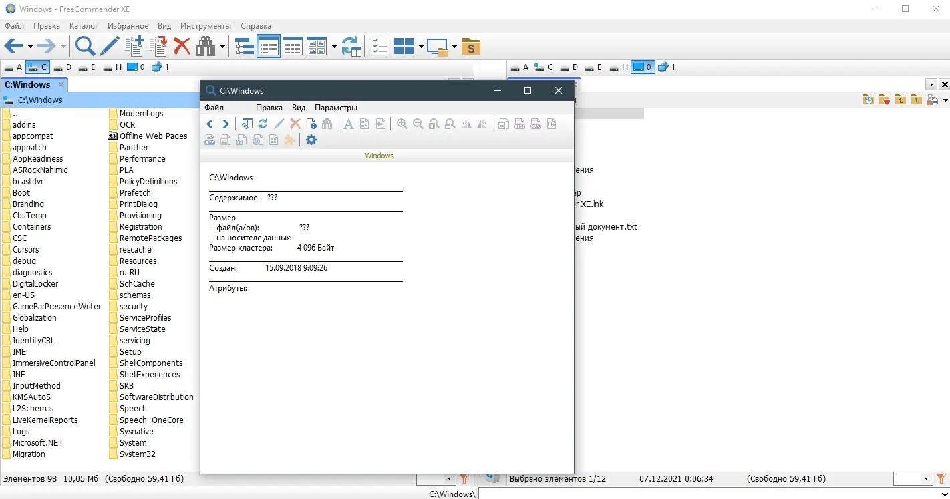Screen dimensions: 950x499
Task: Click the checklist selection icon
Action: click(380, 46)
